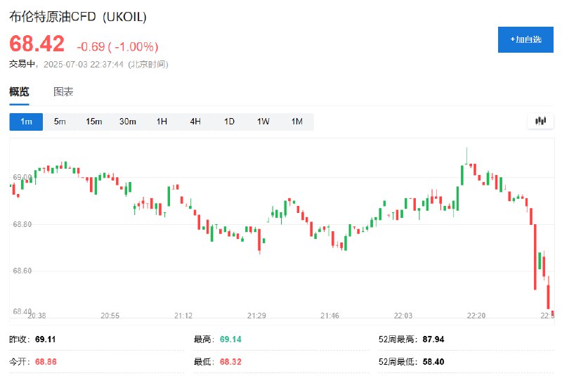This screenshot has height=376, width=562.
Task: Click the change value -0.69 ( -1.00%)
Action: point(117,46)
